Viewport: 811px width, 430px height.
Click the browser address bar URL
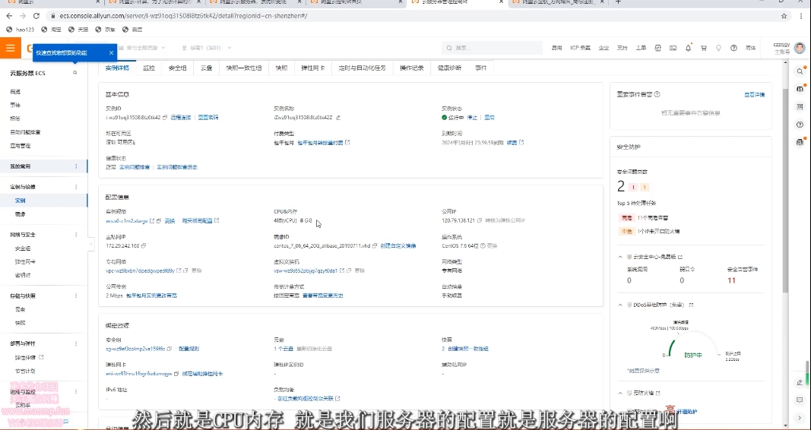pyautogui.click(x=183, y=16)
